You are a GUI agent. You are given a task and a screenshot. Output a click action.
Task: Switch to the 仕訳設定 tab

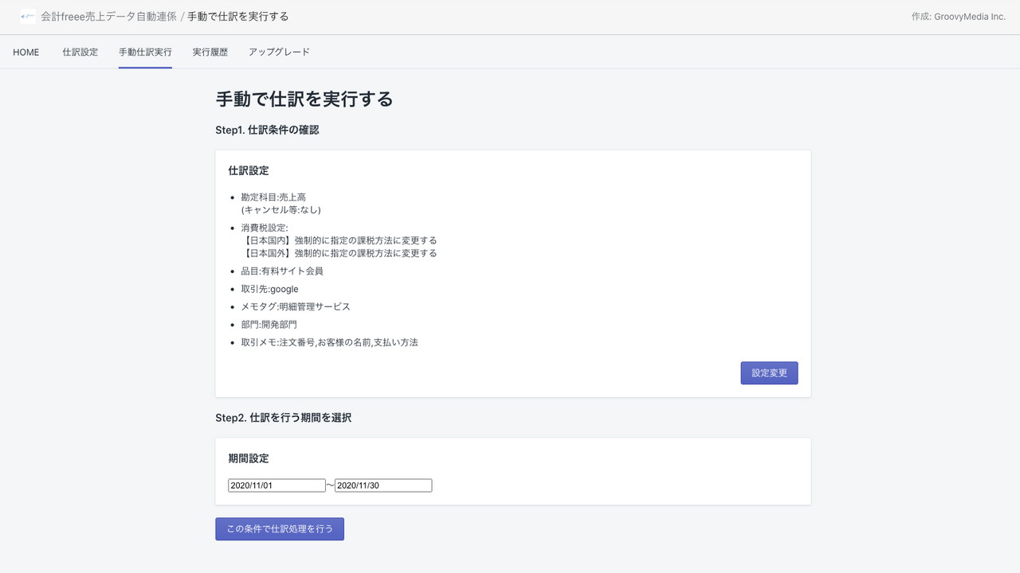click(80, 52)
